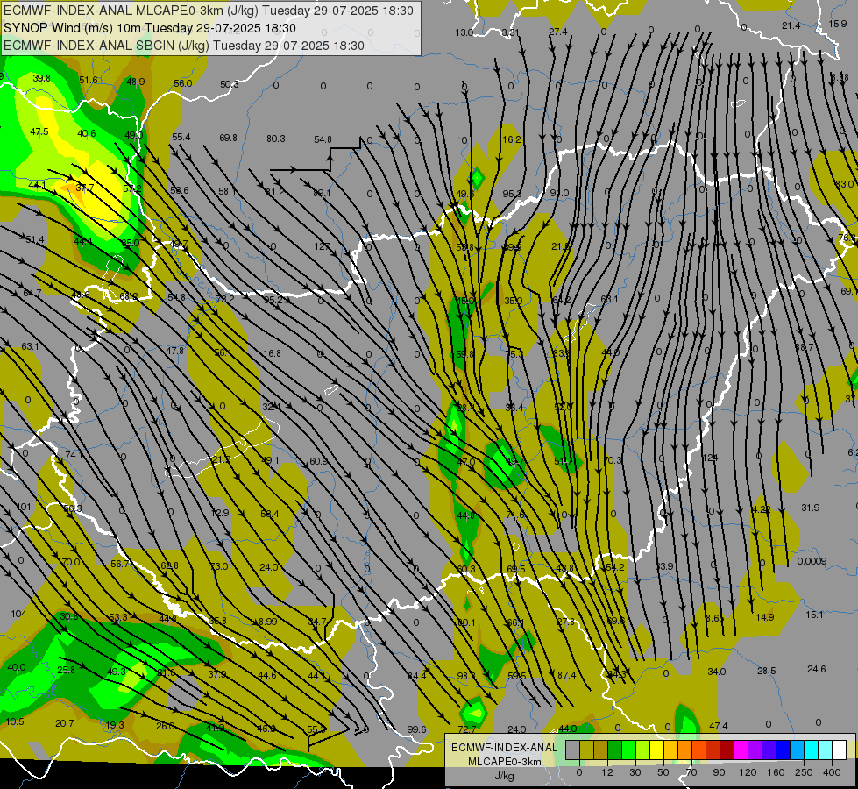Click the legend scale label 160

[x=776, y=772]
